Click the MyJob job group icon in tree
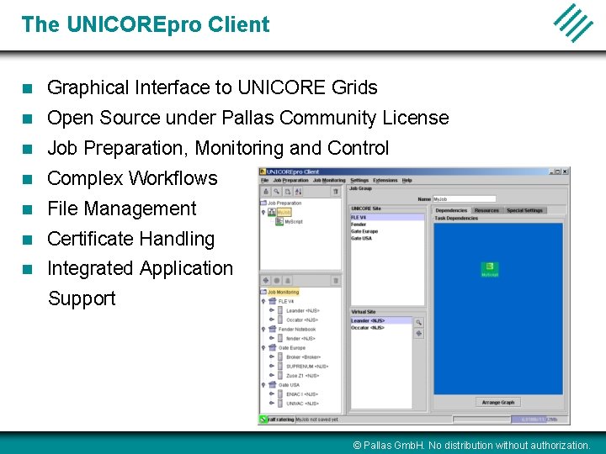The image size is (606, 454). (272, 212)
